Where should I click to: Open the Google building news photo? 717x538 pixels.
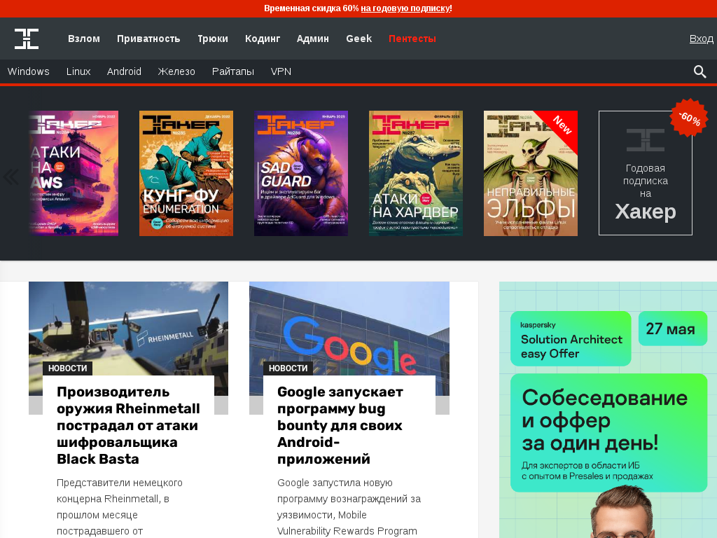coord(349,328)
